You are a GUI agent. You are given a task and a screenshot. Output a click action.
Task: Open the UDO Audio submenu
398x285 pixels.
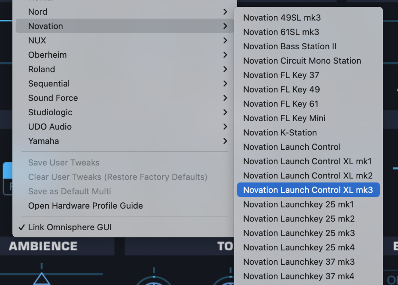pyautogui.click(x=50, y=127)
